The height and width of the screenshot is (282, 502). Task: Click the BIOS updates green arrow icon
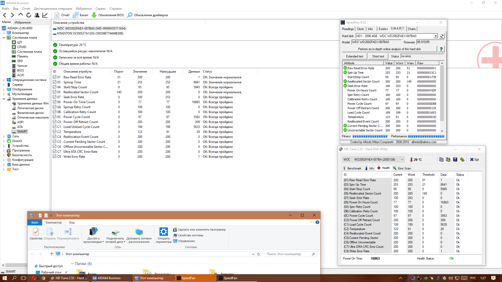coord(94,15)
